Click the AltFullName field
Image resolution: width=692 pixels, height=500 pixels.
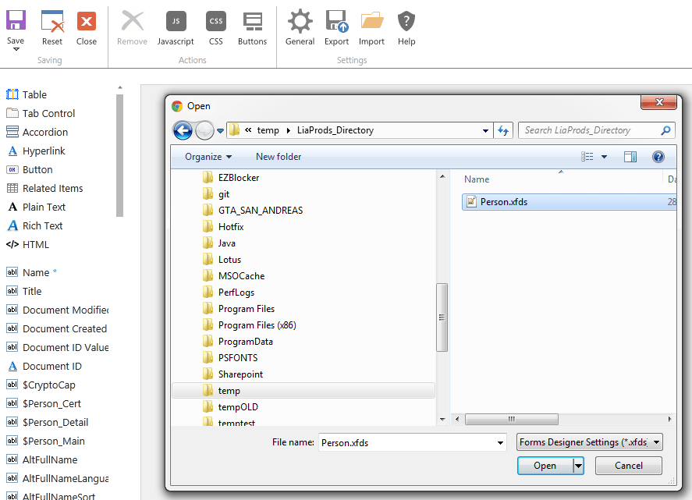(42, 460)
